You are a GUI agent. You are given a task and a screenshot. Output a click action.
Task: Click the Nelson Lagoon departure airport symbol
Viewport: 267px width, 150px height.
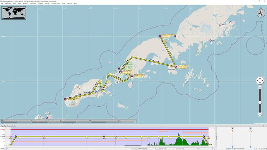[160, 36]
